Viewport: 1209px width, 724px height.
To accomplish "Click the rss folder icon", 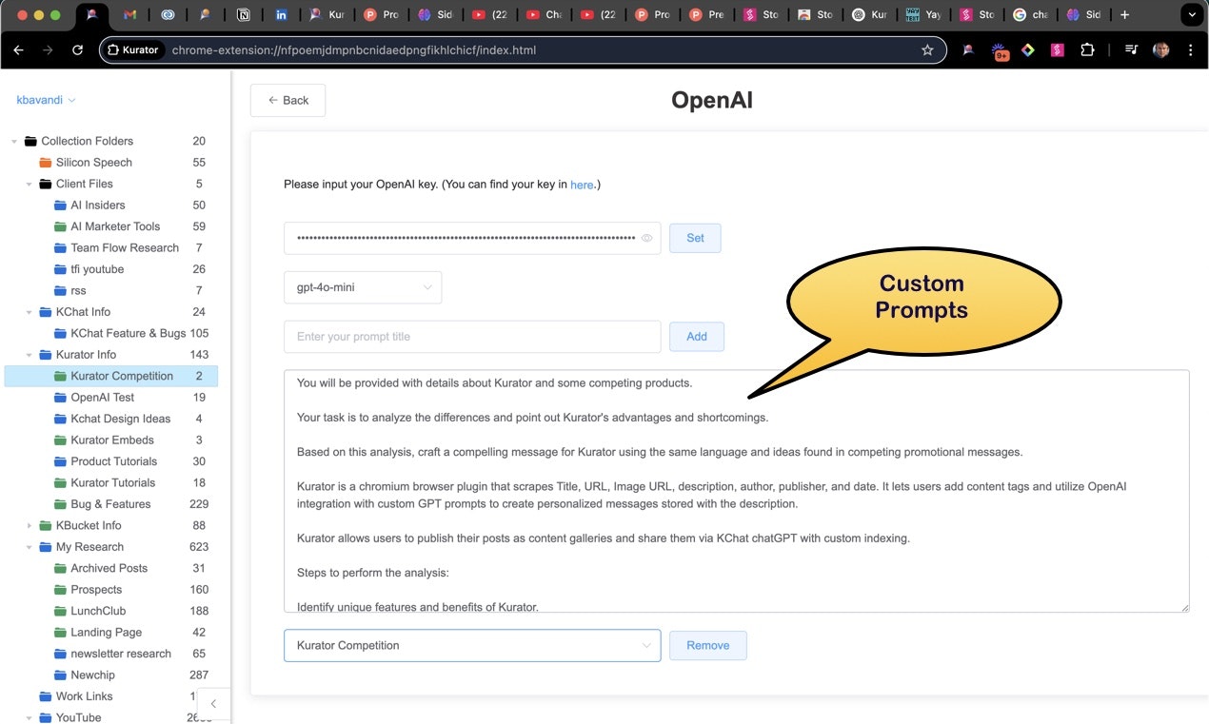I will click(61, 290).
